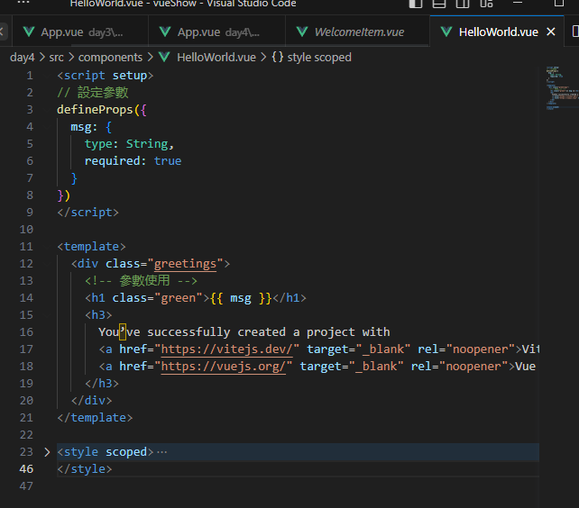
Task: Click line number 46 in the gutter
Action: (x=26, y=469)
